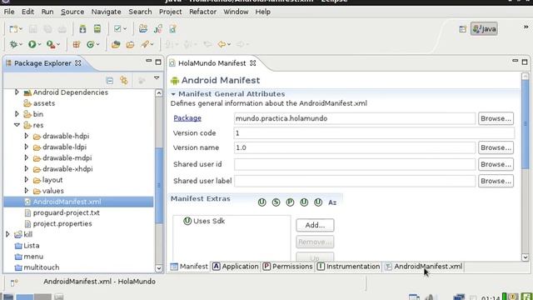The width and height of the screenshot is (533, 300).
Task: Click Browse next to Shared user id
Action: [x=496, y=164]
